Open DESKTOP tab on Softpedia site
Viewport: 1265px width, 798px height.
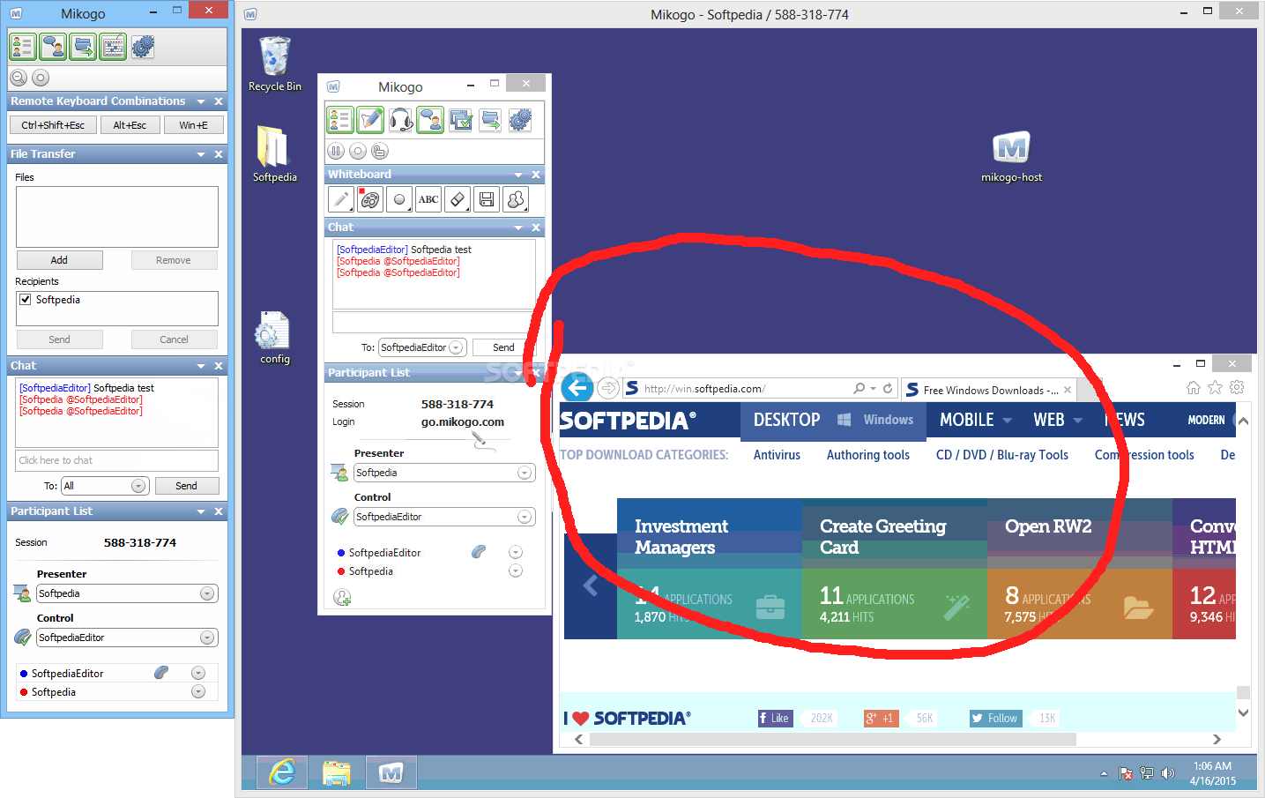786,420
